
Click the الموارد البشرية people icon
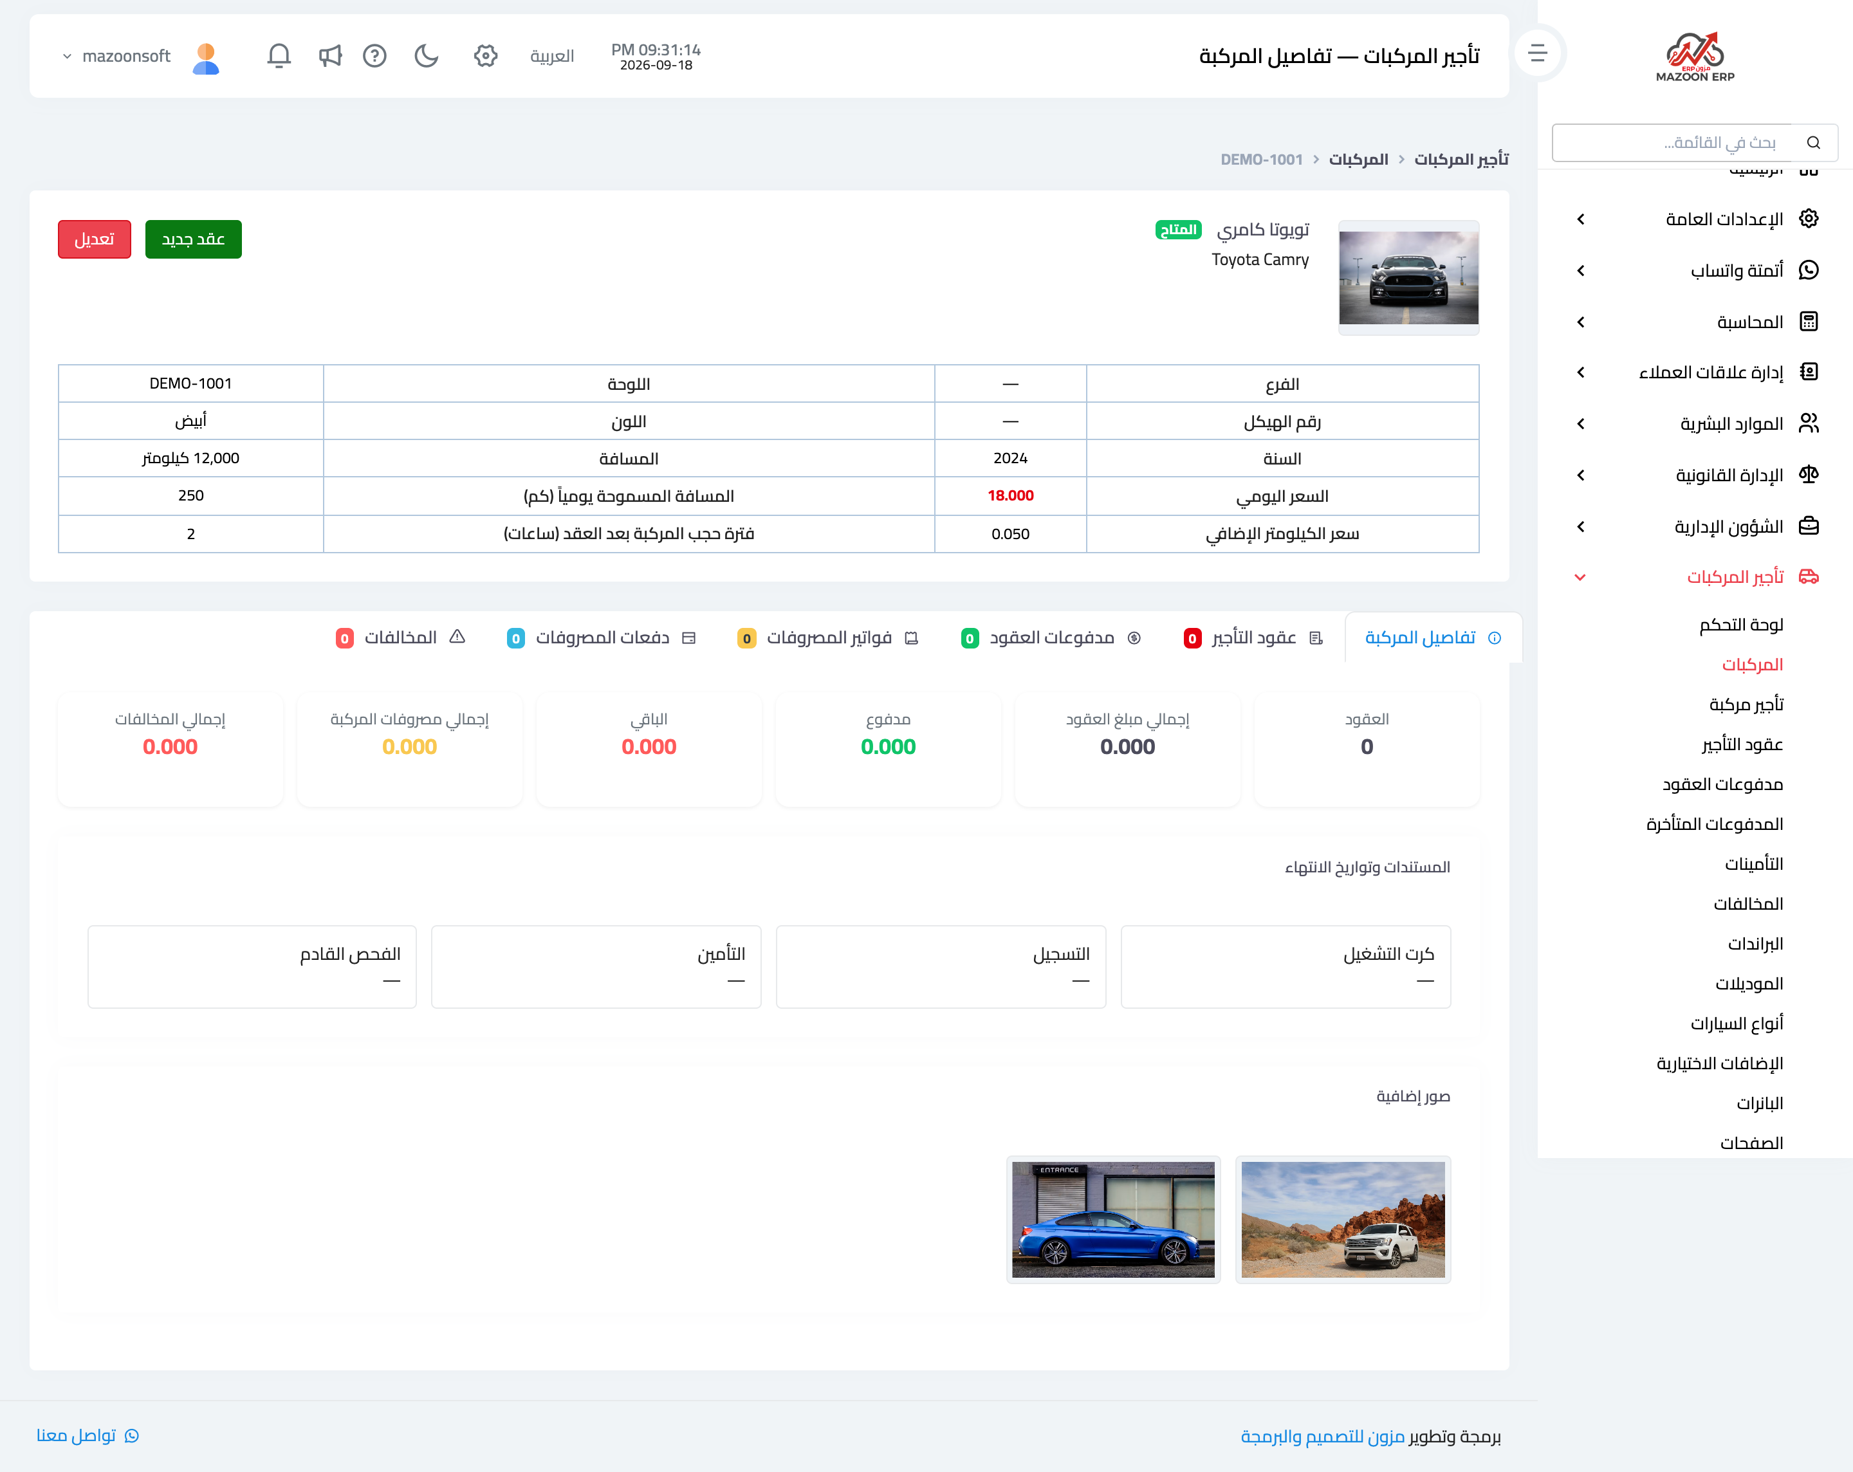(x=1809, y=423)
